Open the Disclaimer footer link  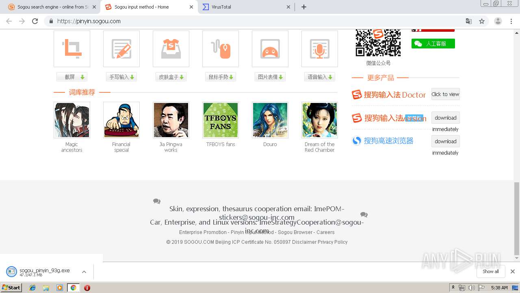[304, 242]
